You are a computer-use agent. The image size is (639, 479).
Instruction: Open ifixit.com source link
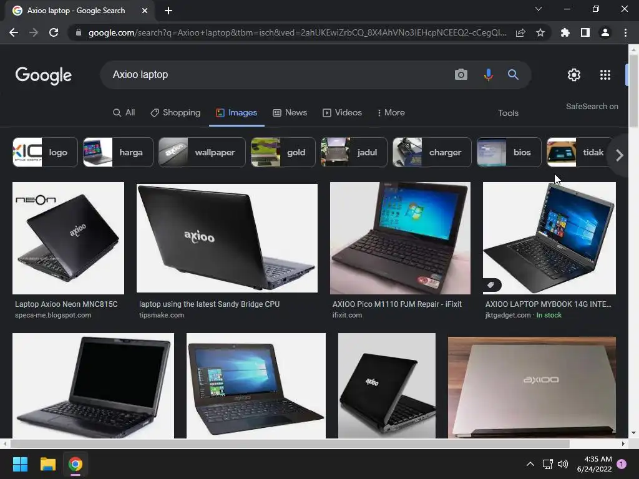pos(347,315)
